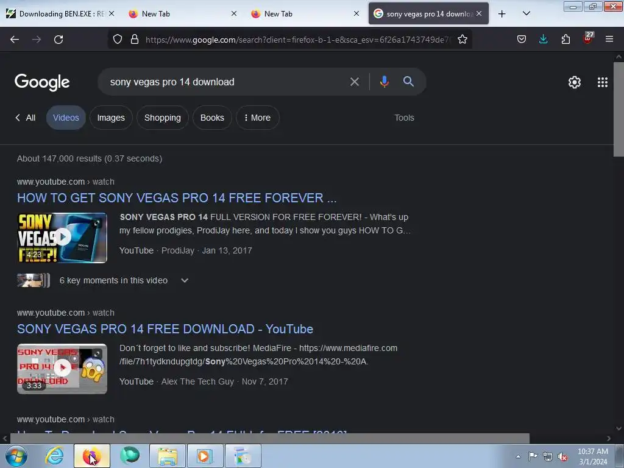
Task: Close the second New Tab
Action: click(x=356, y=13)
